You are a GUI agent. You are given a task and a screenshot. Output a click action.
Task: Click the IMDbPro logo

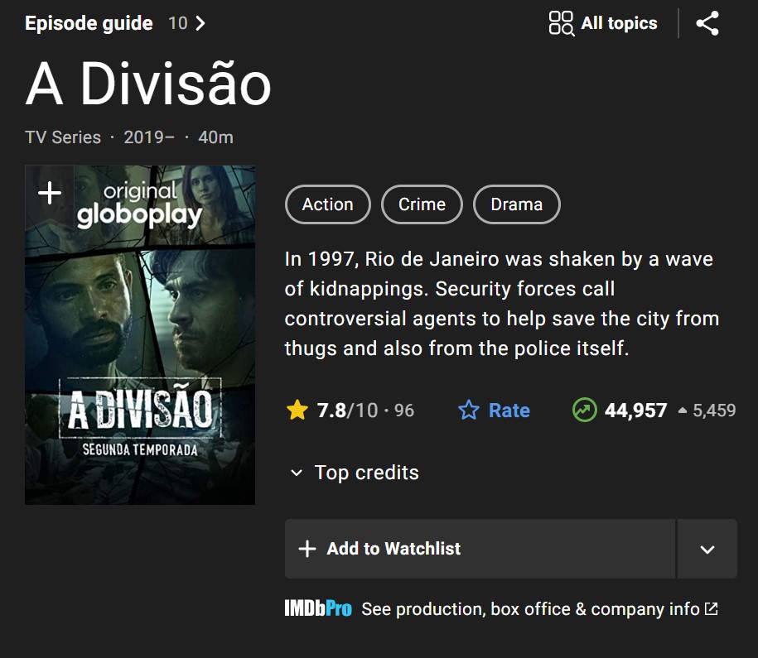point(318,608)
